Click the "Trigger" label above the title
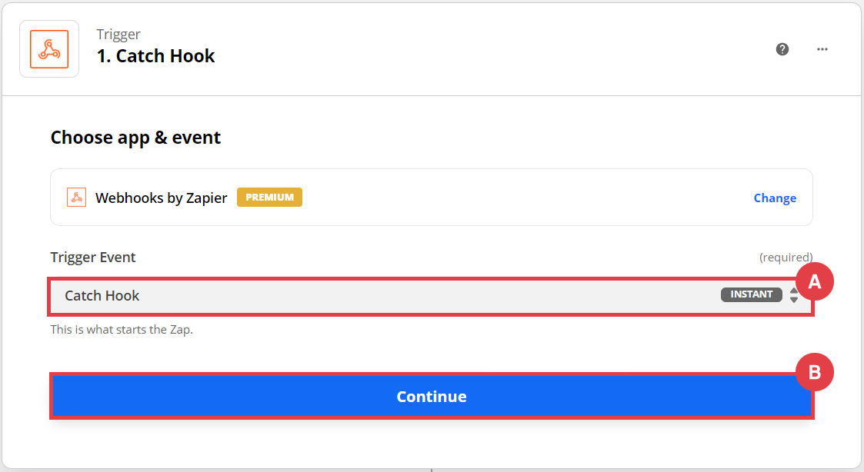This screenshot has width=864, height=472. click(118, 34)
